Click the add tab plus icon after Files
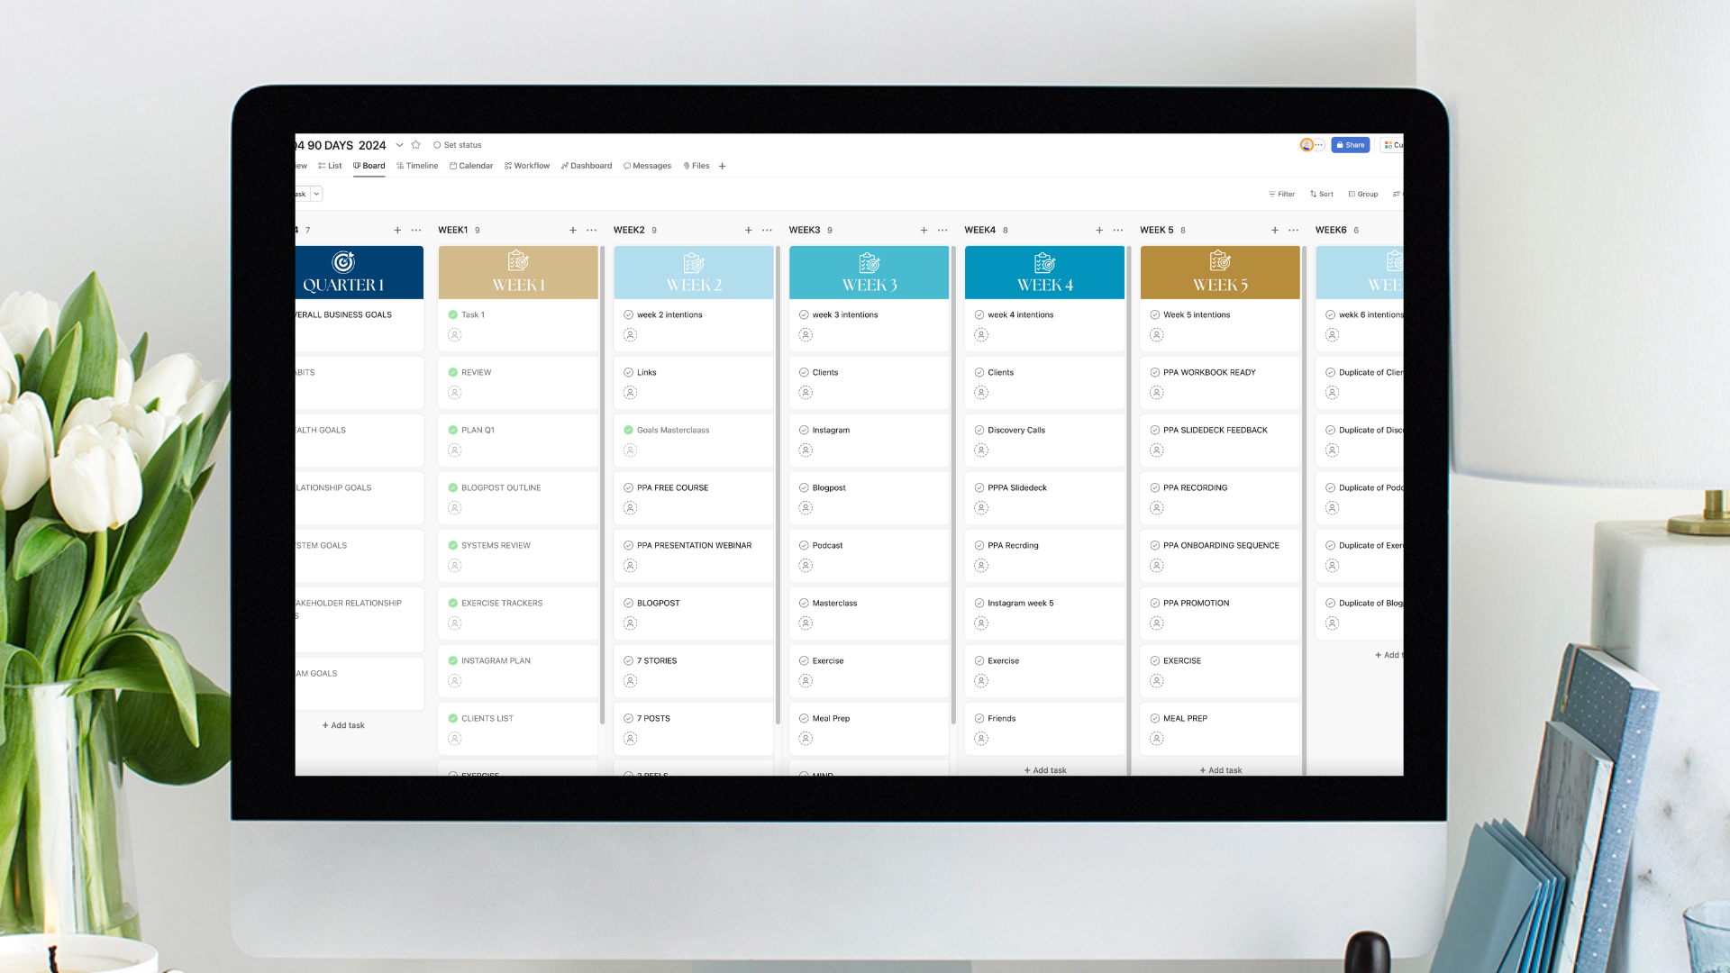1730x973 pixels. 723,167
